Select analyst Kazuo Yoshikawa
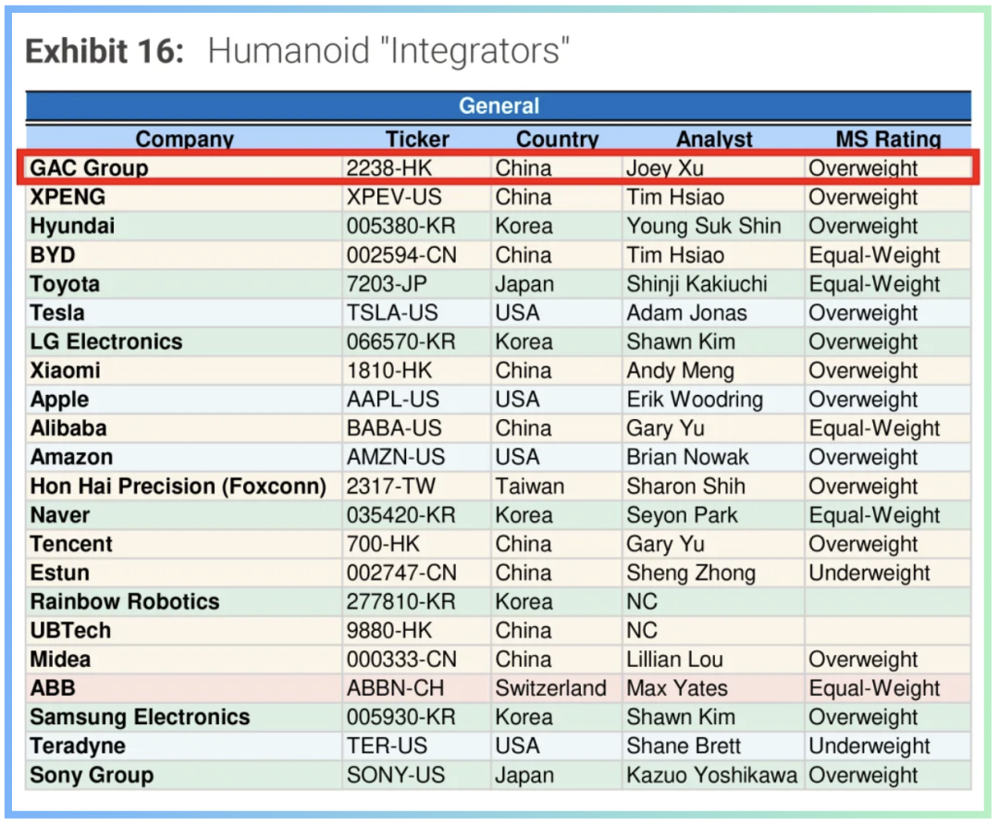Viewport: 999px width, 826px height. [x=711, y=775]
